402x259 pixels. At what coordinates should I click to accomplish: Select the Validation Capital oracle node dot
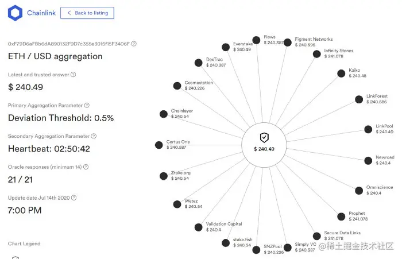click(x=198, y=227)
